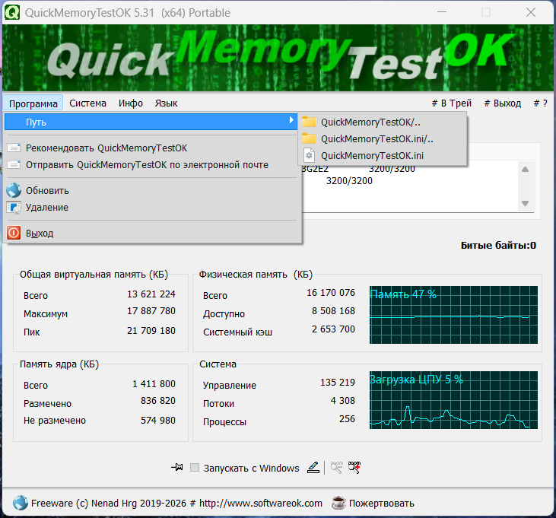Click the pin icon beside Запускать с Windows
556x518 pixels.
point(178,468)
